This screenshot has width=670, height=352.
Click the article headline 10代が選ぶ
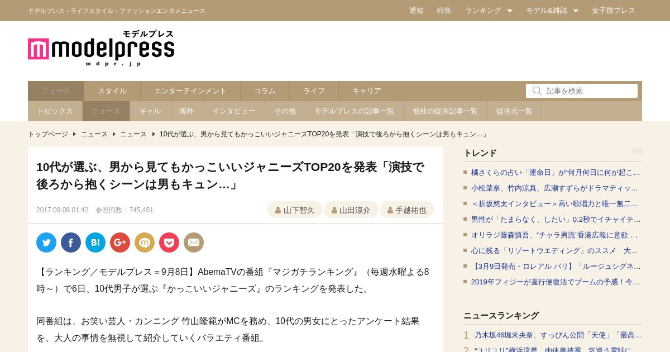[230, 175]
